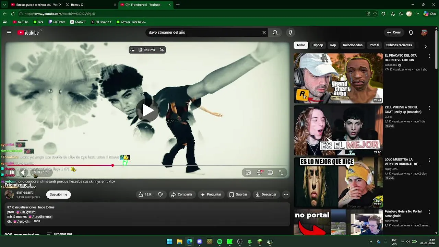Open the Crear menu
Screen dimensions: 439x247
[394, 33]
